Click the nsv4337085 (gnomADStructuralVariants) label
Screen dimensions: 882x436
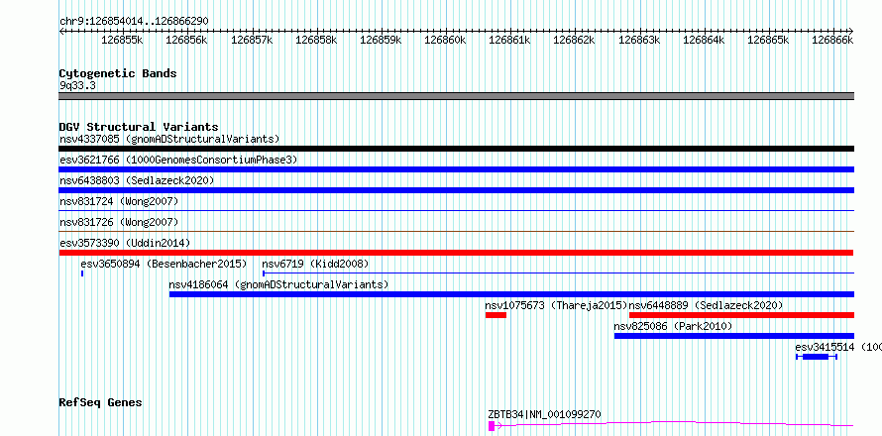point(169,139)
